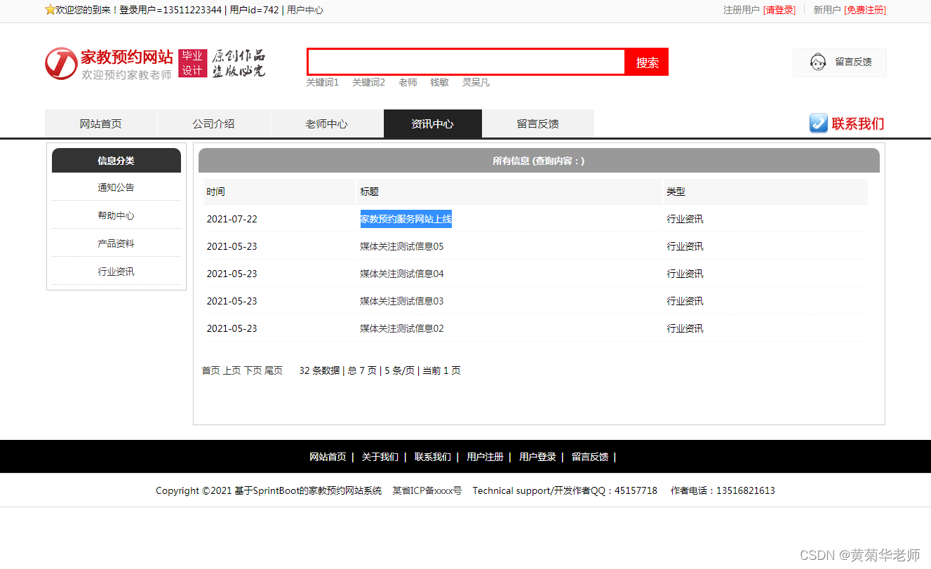Open 帮助中心 information category
The image size is (931, 569).
(116, 215)
